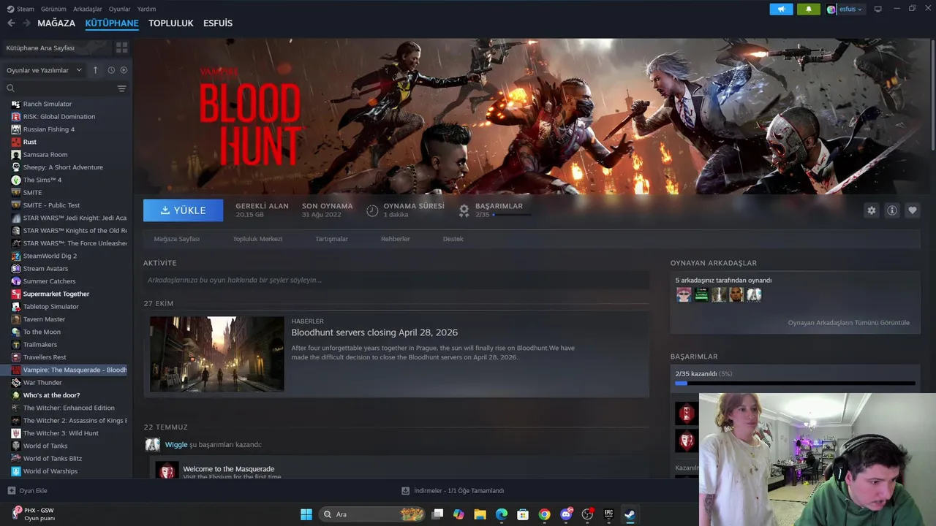Screen dimensions: 936x526
Task: Open the İndirmeler downloads status
Action: (x=453, y=491)
